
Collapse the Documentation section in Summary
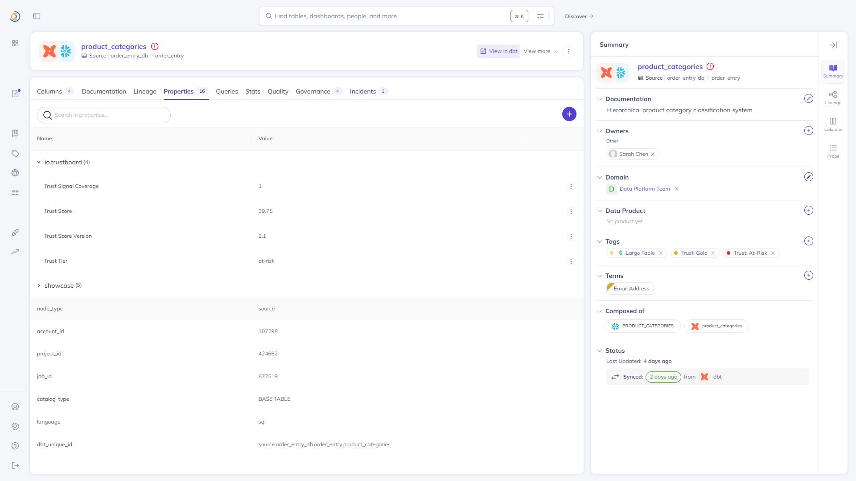[600, 99]
